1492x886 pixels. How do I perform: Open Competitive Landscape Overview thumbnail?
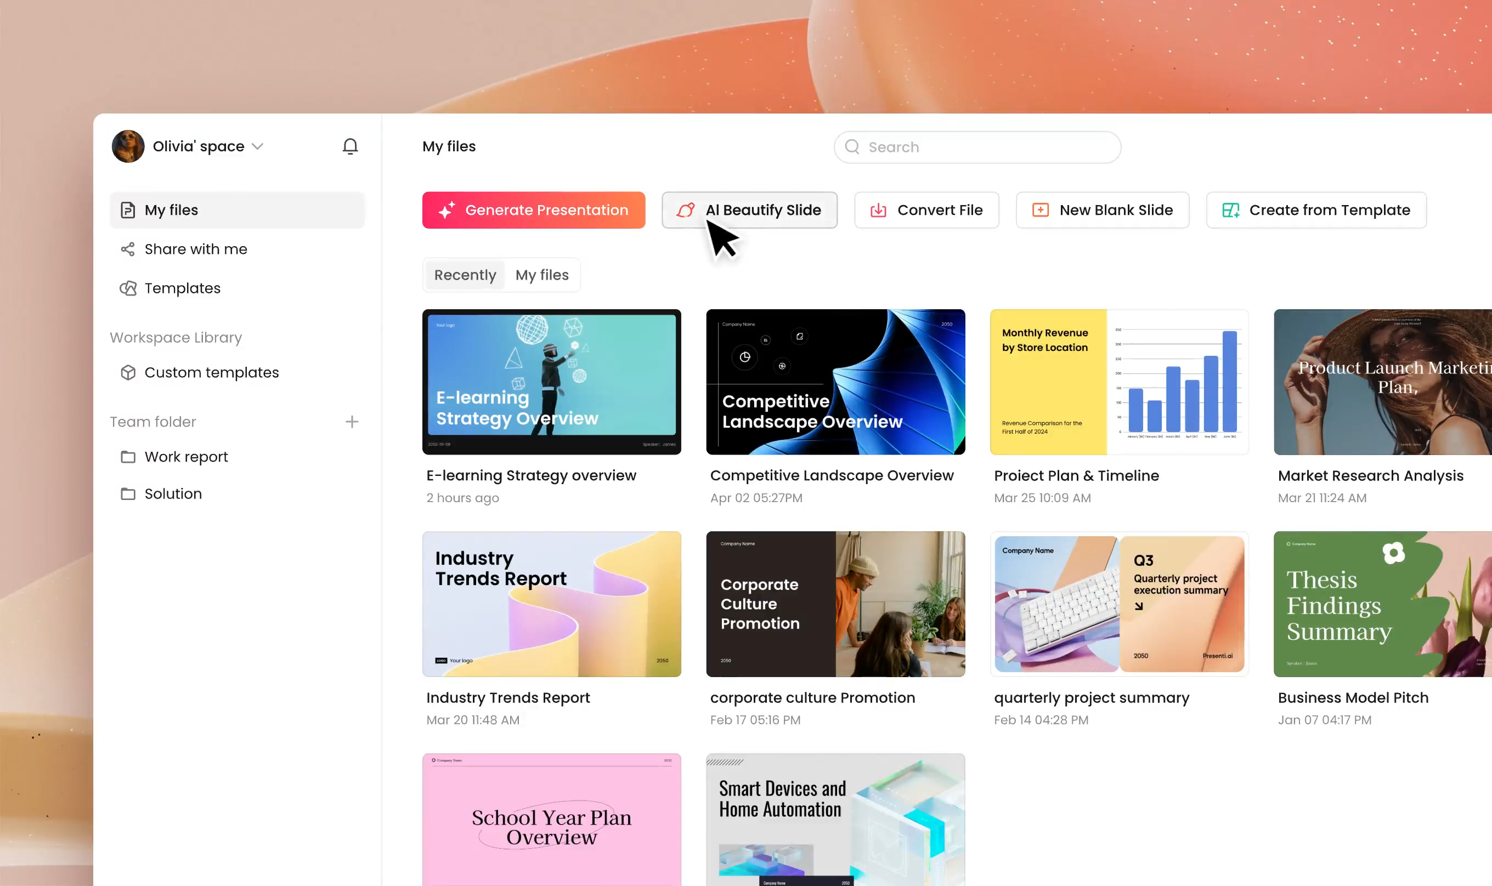[x=835, y=382]
